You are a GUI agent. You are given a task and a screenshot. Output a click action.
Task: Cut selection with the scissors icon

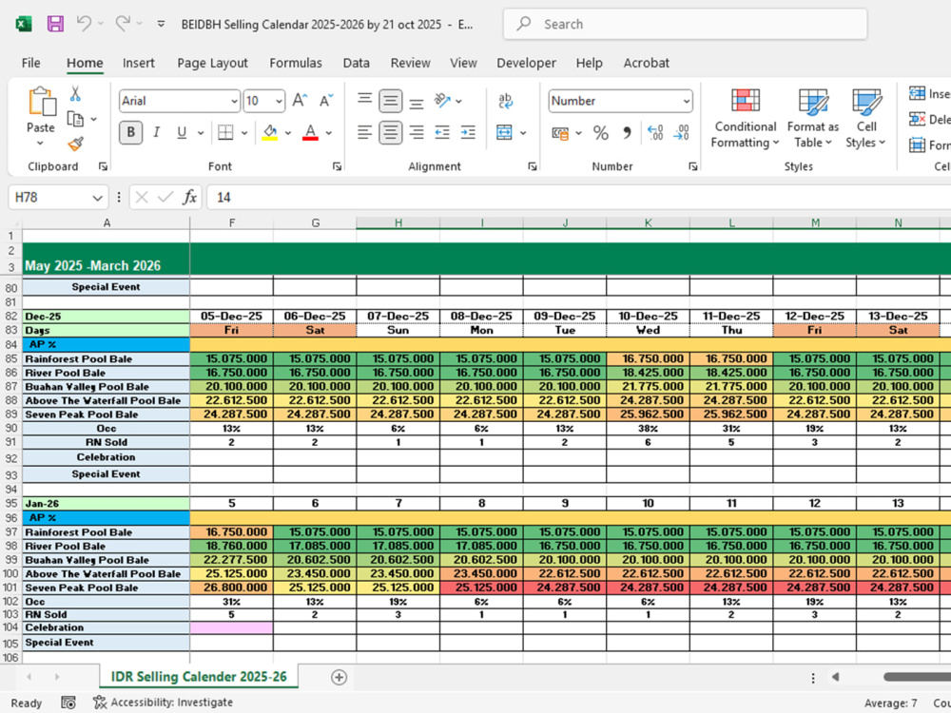click(x=75, y=94)
